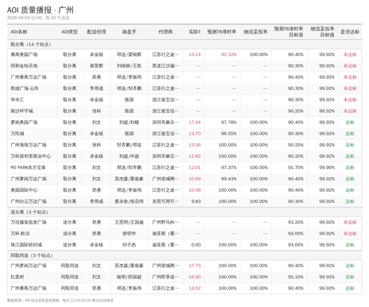Click the 实际T value '12.01'
Viewport: 369px width, 307px height.
[x=195, y=168]
